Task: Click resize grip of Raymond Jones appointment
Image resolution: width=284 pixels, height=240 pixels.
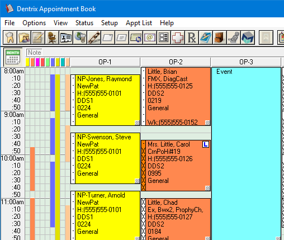Action: 138,123
